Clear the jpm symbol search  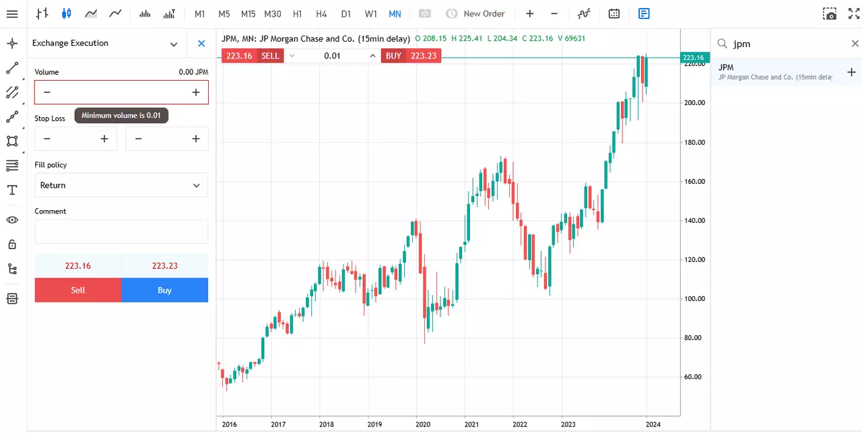click(855, 44)
